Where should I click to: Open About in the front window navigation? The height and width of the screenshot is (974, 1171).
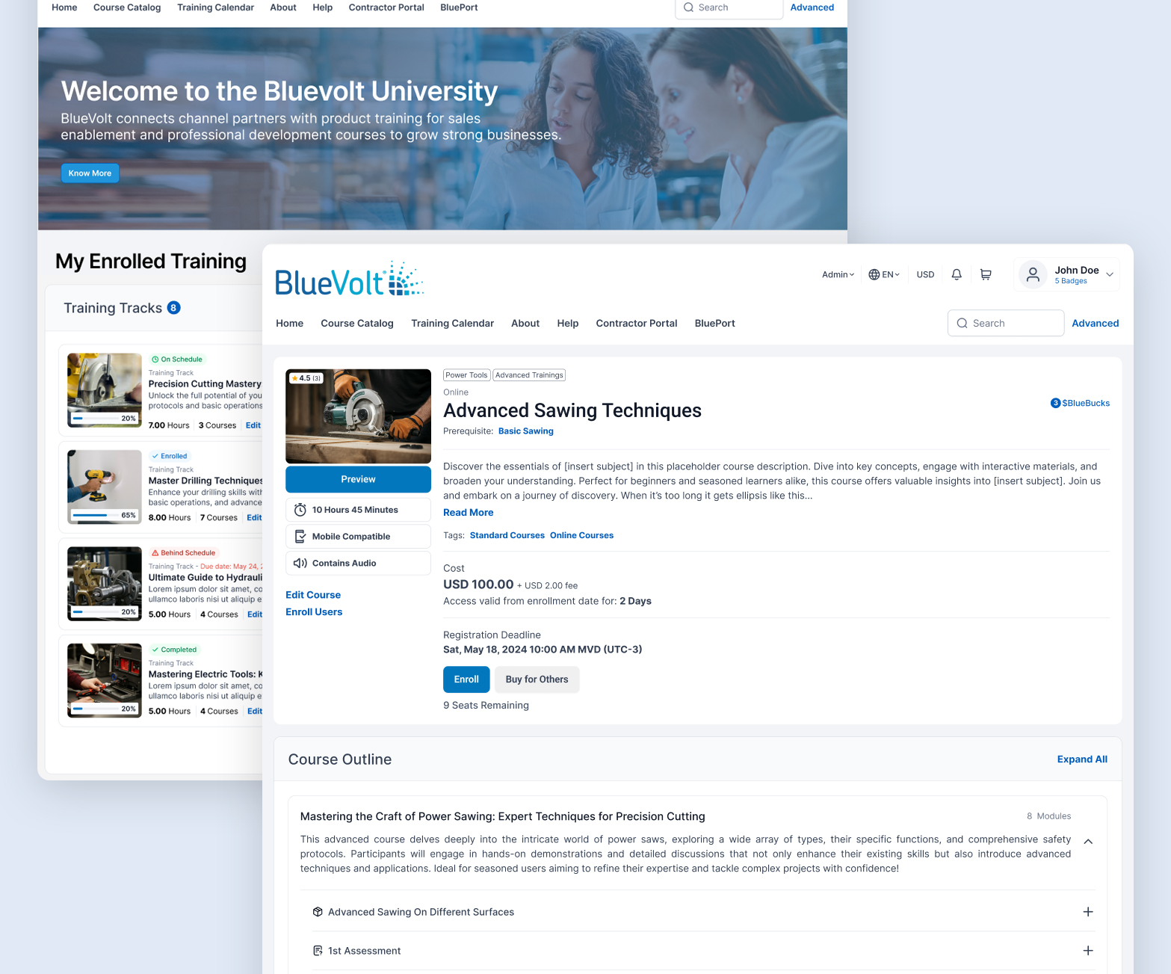point(525,324)
